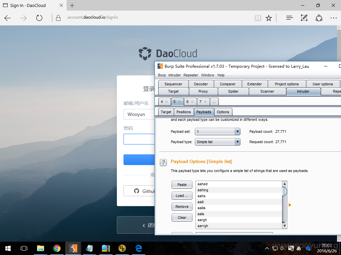This screenshot has width=341, height=255.
Task: Add page to favorites with star icon
Action: click(x=269, y=18)
